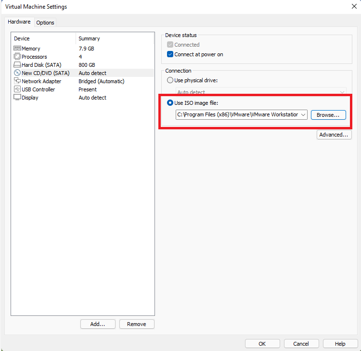
Task: Toggle the Connect at power on checkbox
Action: tap(170, 54)
